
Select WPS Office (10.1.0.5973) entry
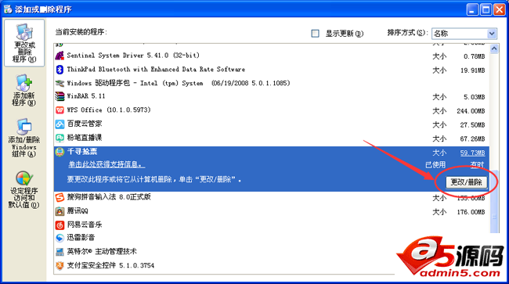[x=109, y=110]
